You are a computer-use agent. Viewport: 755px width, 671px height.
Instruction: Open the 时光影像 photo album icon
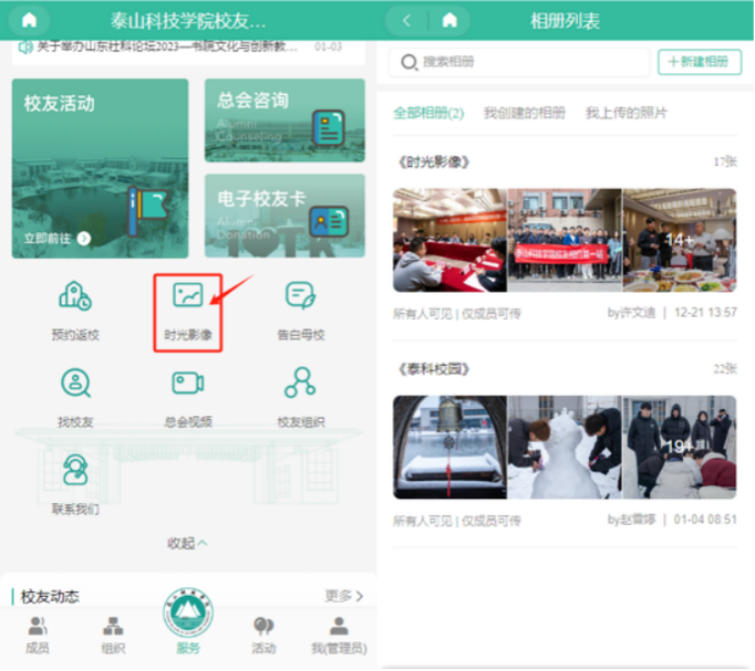tap(188, 311)
